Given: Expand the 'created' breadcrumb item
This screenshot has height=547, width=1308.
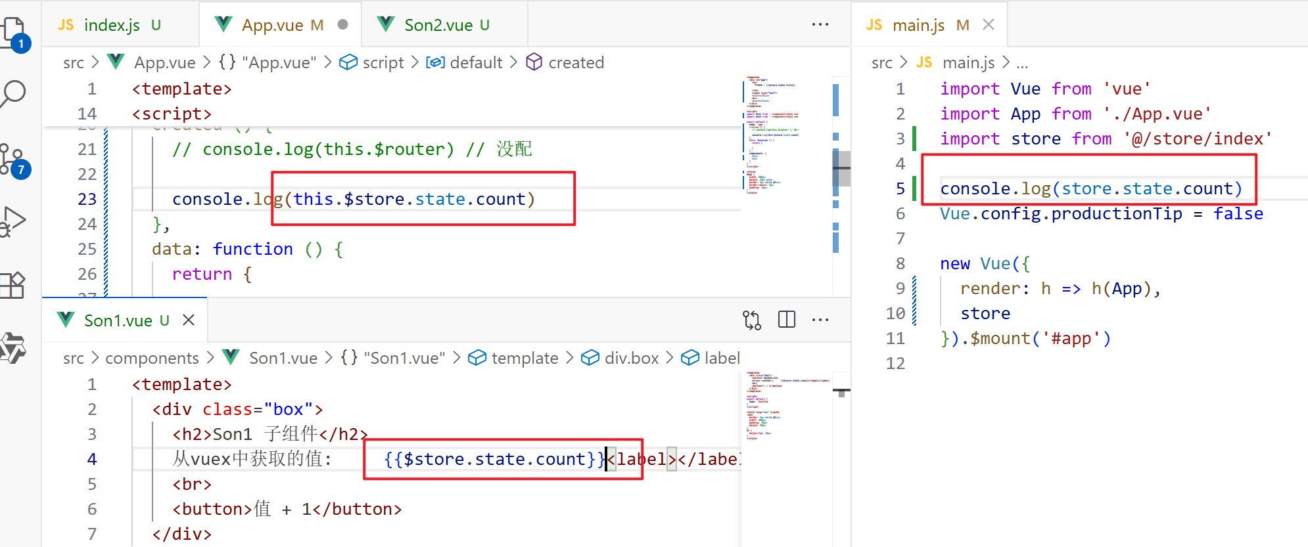Looking at the screenshot, I should [576, 62].
